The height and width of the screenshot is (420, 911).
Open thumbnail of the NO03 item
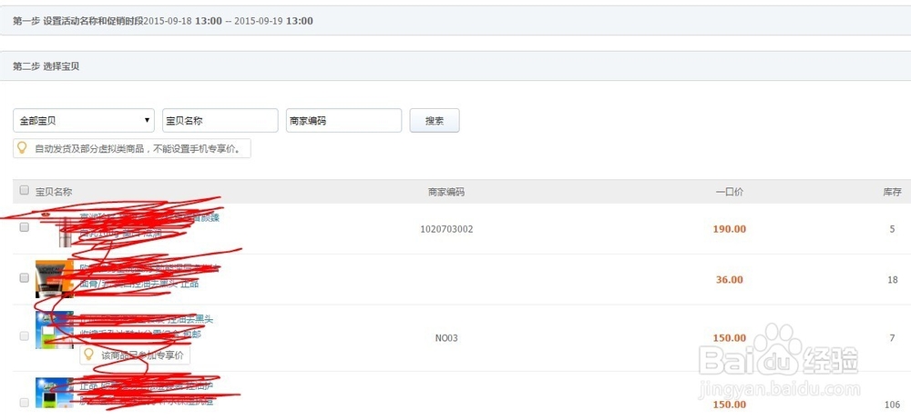[x=55, y=329]
